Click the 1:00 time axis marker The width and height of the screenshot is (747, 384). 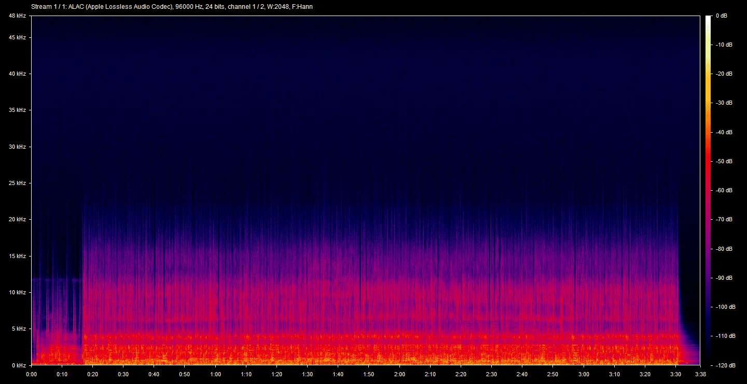coord(215,374)
